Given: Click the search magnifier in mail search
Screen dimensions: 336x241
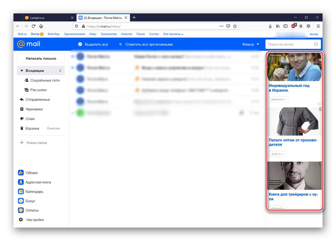Looking at the screenshot, I should tap(316, 44).
